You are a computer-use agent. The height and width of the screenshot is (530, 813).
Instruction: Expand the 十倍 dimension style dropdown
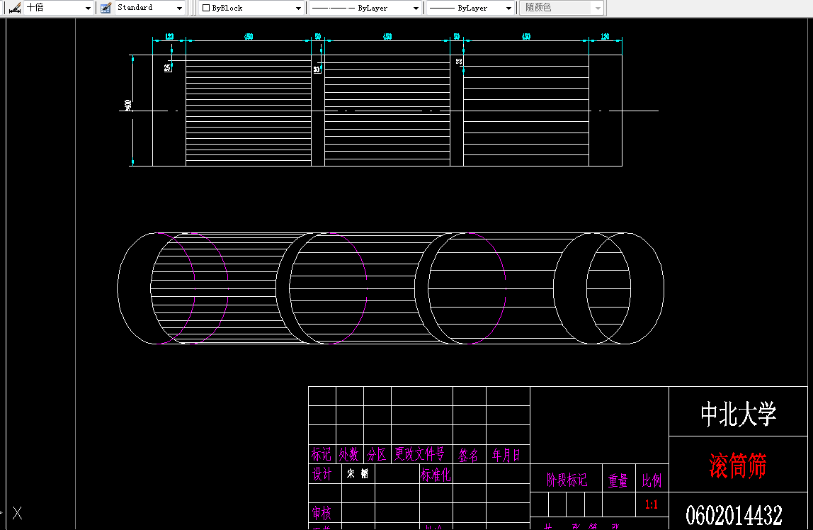point(88,8)
